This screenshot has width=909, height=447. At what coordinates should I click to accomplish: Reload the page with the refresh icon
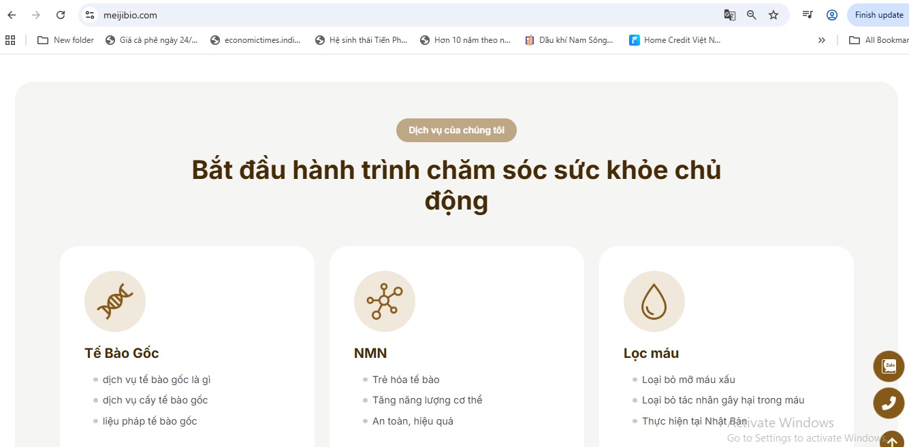[x=61, y=14]
